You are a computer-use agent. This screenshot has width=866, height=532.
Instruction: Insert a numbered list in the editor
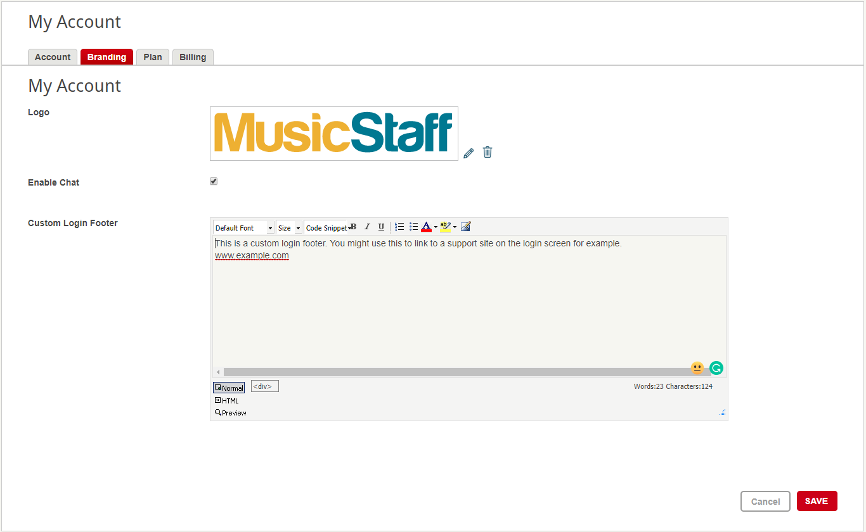[399, 227]
